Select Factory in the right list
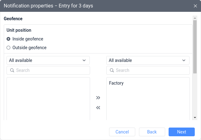Viewport: 201px width, 140px height. pyautogui.click(x=116, y=83)
